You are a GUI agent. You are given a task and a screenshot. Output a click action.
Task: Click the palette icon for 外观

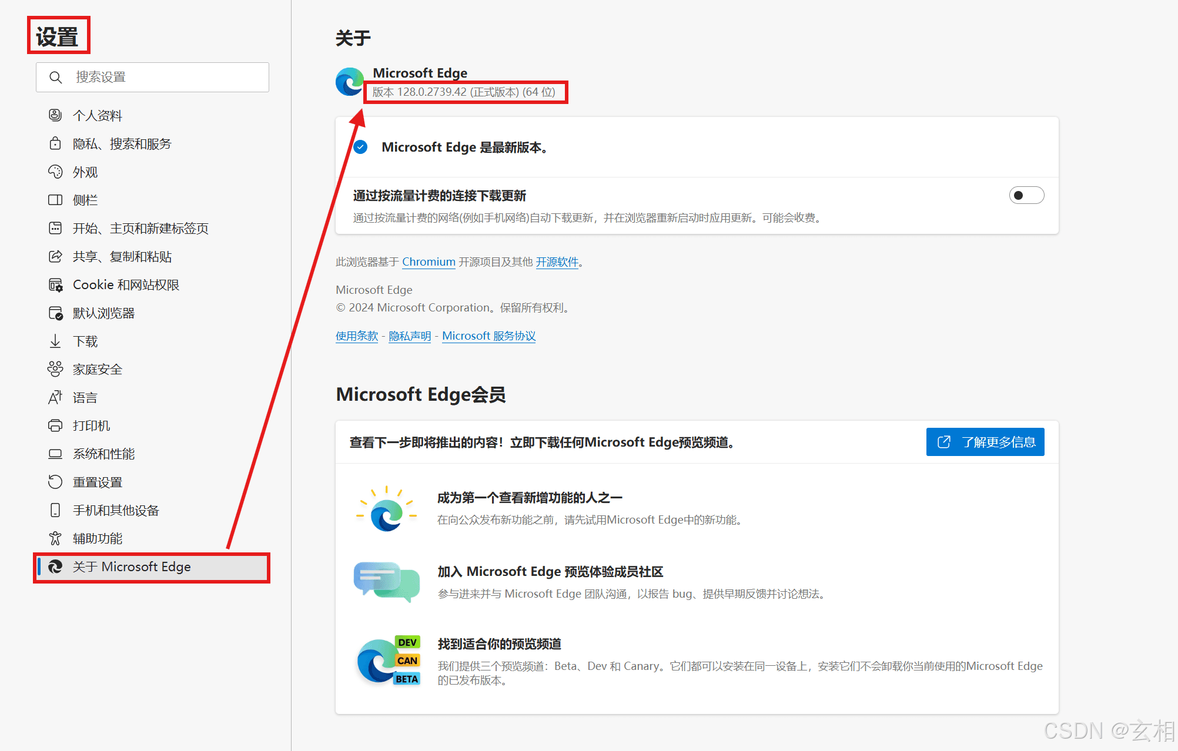pyautogui.click(x=55, y=172)
